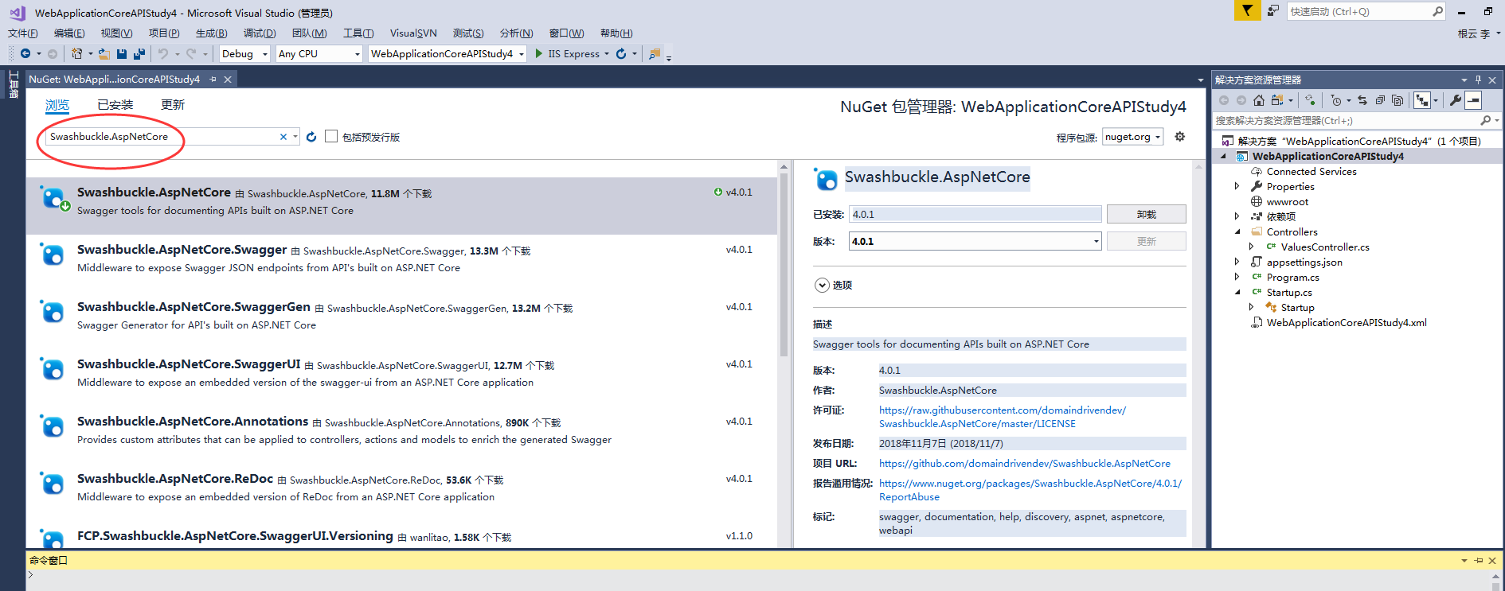The image size is (1505, 591).
Task: Expand the Program.cs tree node
Action: pos(1237,277)
